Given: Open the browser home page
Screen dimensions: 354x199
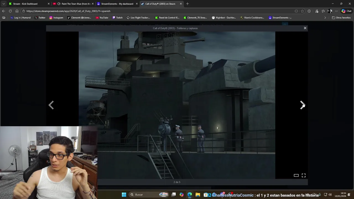Looking at the screenshot, I should coord(17,11).
